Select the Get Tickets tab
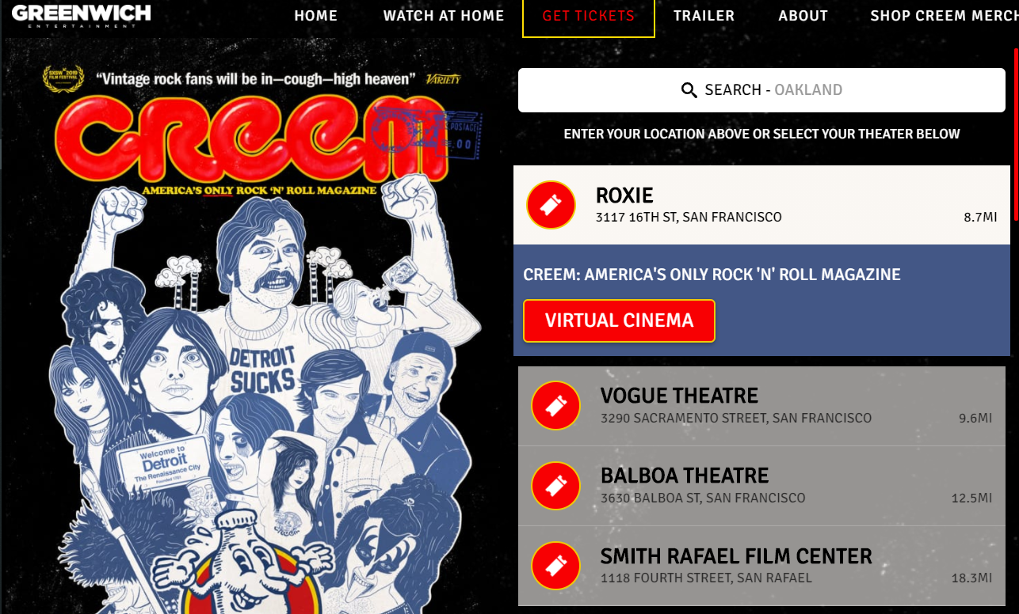 tap(589, 17)
